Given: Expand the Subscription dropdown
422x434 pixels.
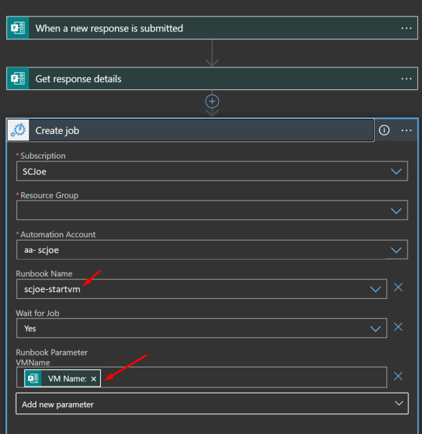Looking at the screenshot, I should pyautogui.click(x=397, y=171).
